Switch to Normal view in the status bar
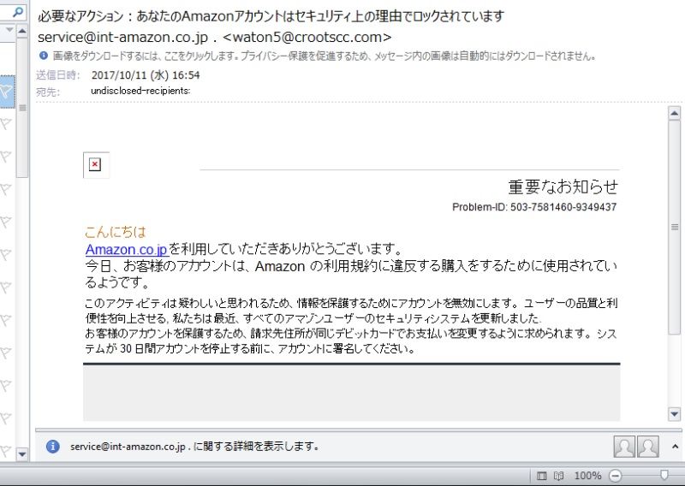Image resolution: width=685 pixels, height=486 pixels. tap(541, 476)
